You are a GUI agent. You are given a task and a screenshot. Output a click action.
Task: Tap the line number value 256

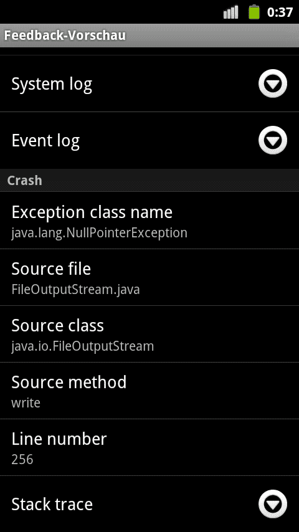point(22,460)
